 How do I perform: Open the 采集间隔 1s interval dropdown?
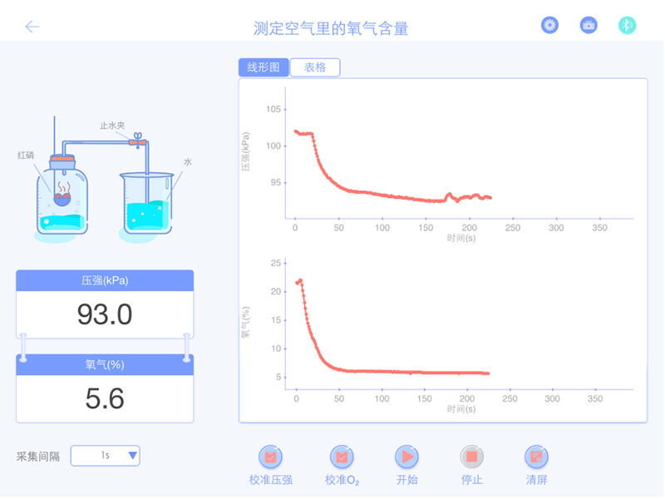106,456
